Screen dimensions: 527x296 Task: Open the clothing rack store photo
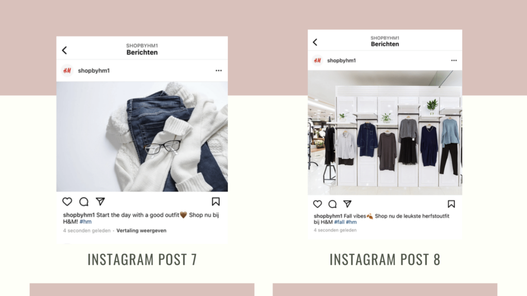click(385, 133)
